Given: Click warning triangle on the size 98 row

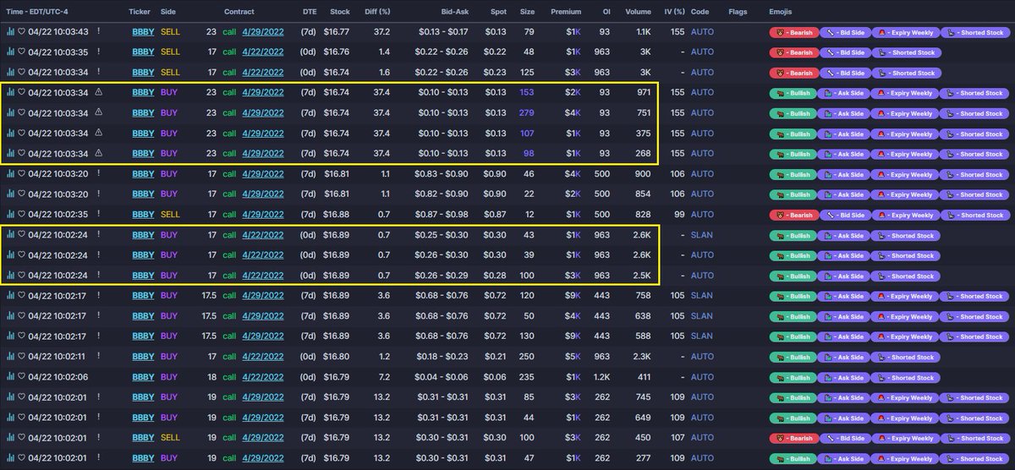Looking at the screenshot, I should click(98, 153).
